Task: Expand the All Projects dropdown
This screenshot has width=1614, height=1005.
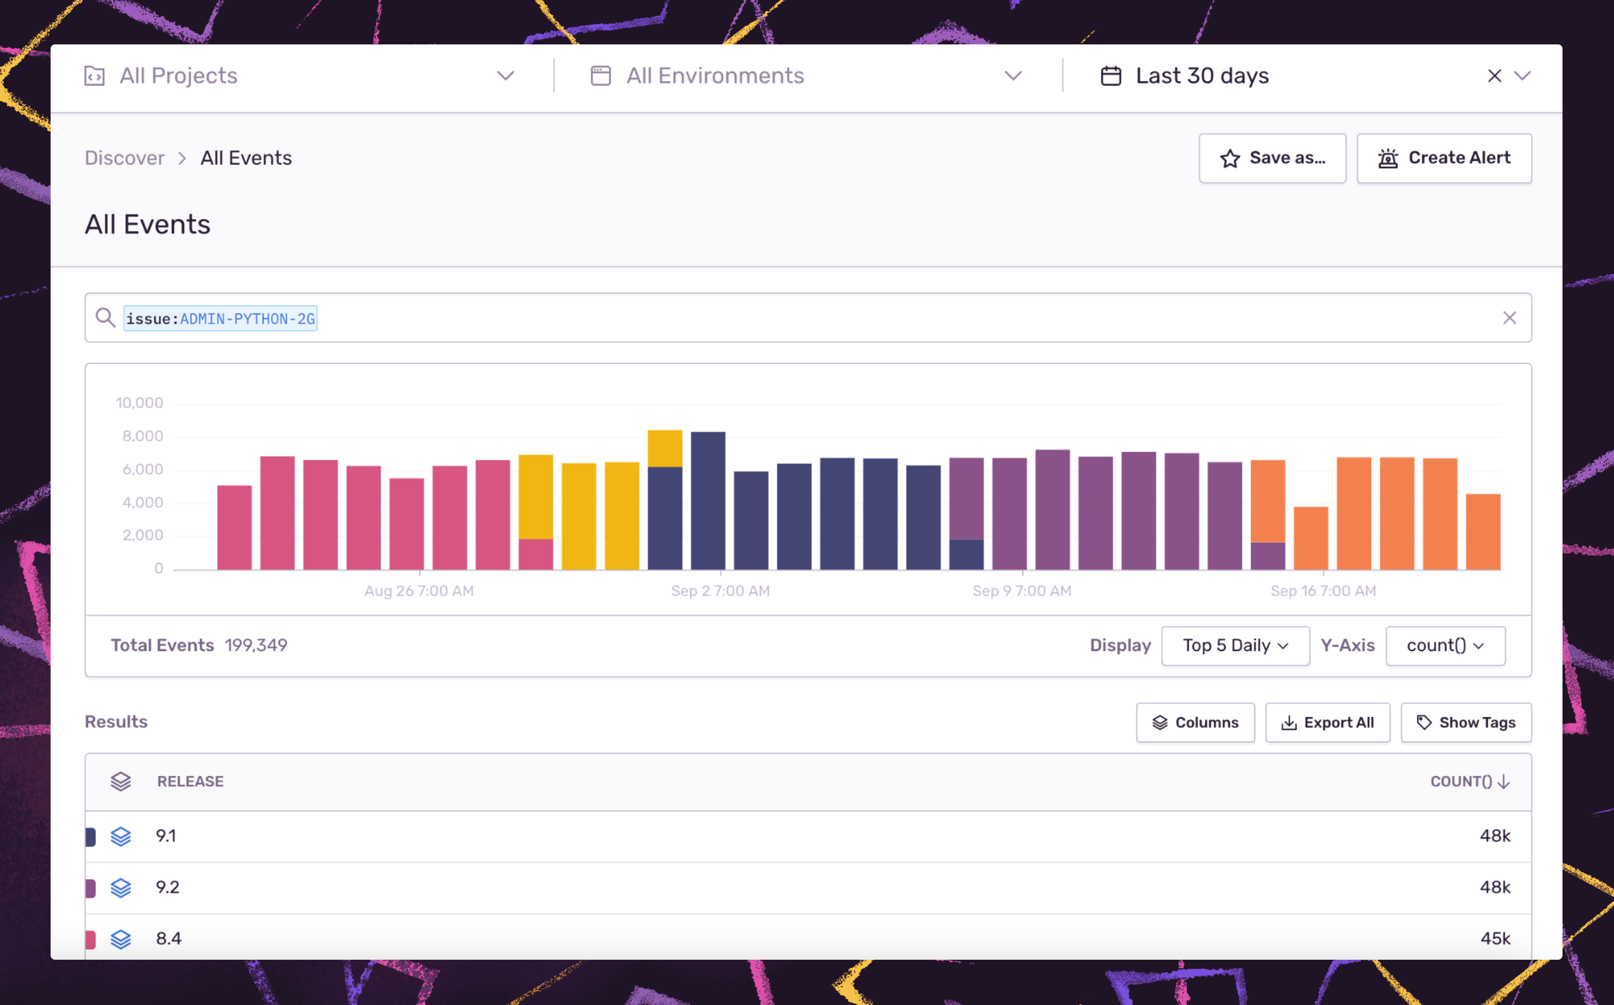Action: click(x=506, y=76)
